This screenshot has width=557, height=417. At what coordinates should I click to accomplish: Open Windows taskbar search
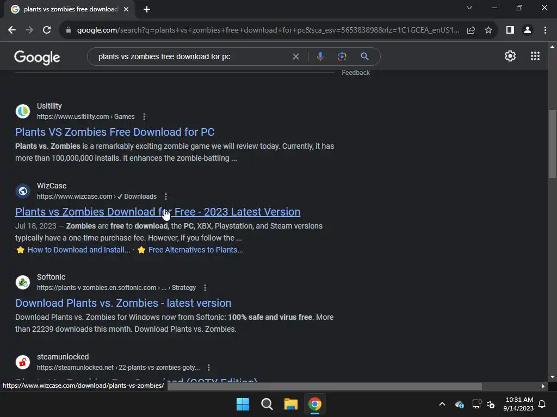click(x=267, y=404)
